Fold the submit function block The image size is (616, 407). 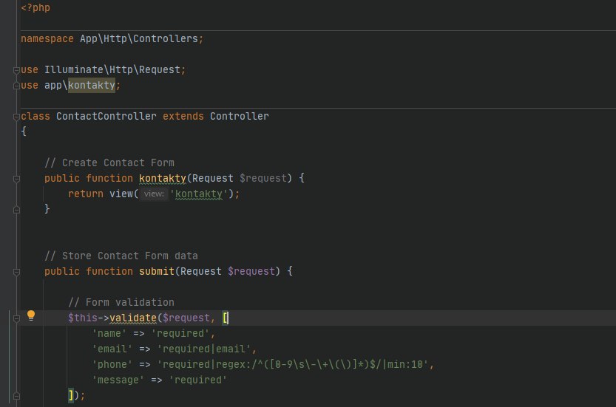pos(16,272)
